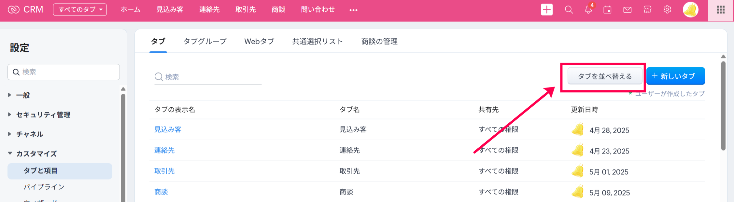734x202 pixels.
Task: Switch to the タブグループ tab
Action: 205,41
